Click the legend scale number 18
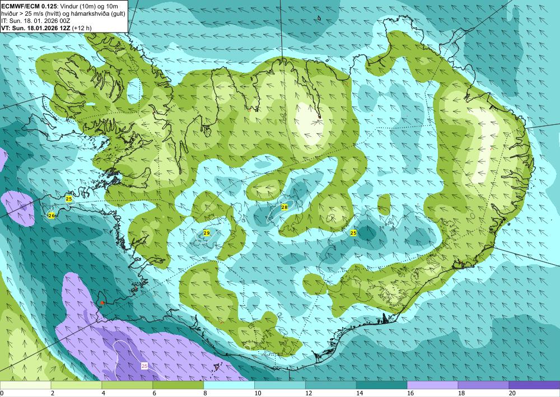 461,394
